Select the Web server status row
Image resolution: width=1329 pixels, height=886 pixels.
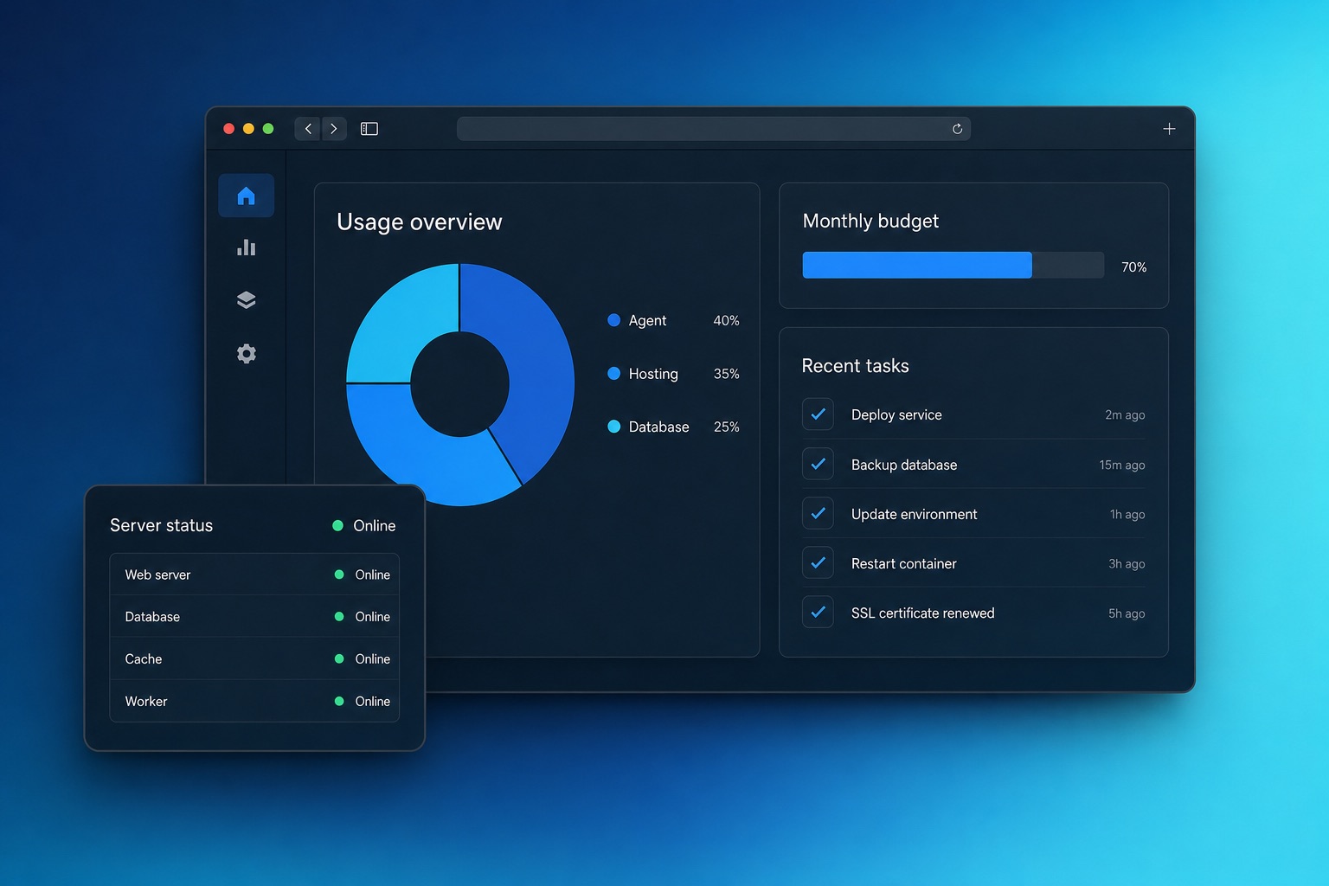tap(254, 575)
